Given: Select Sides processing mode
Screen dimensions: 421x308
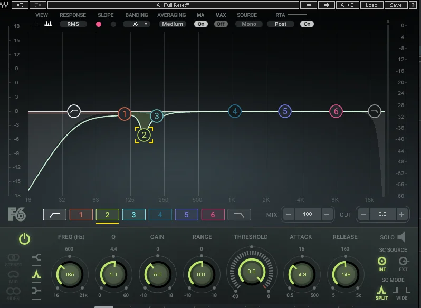Looking at the screenshot, I should click(13, 294).
